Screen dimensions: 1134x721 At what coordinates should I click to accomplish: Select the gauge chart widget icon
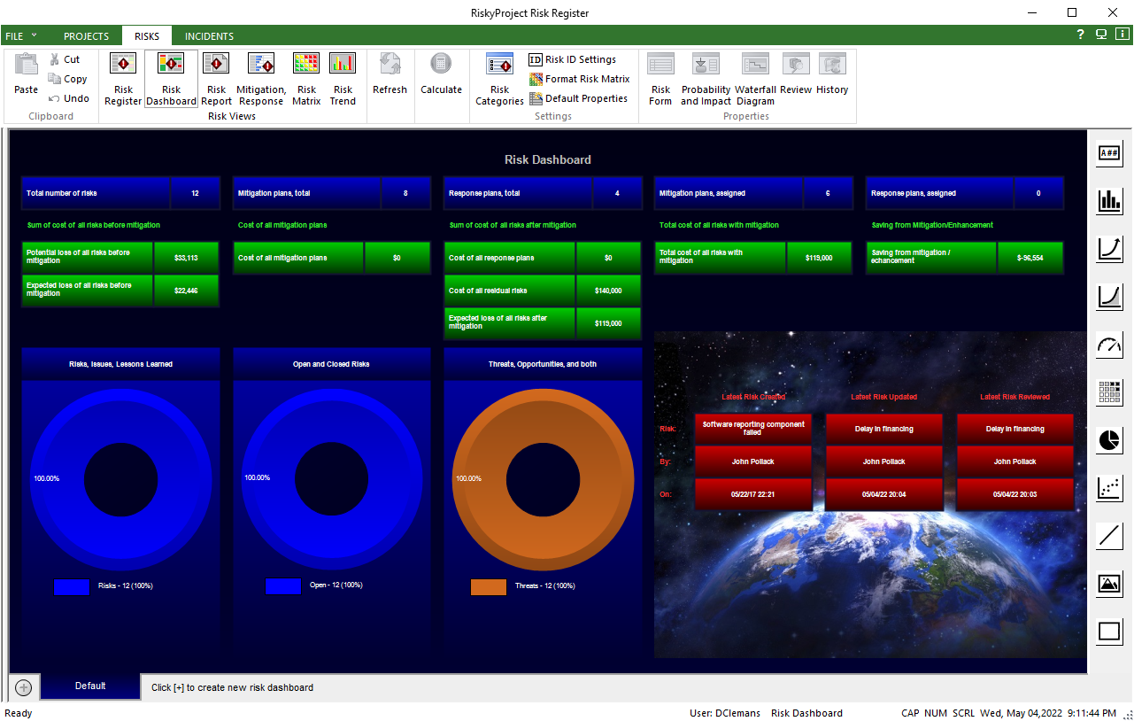point(1109,345)
